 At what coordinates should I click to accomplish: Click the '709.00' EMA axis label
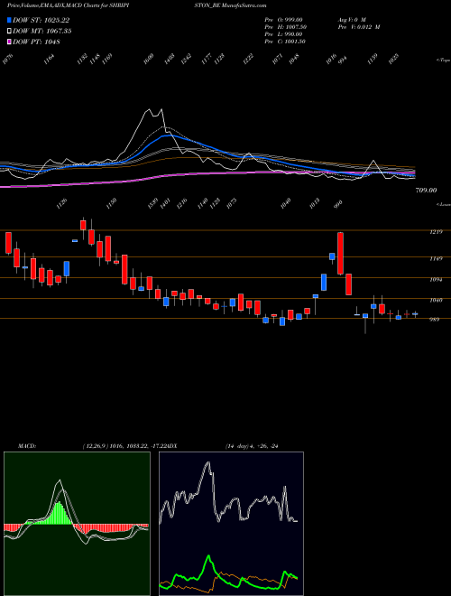click(x=427, y=190)
